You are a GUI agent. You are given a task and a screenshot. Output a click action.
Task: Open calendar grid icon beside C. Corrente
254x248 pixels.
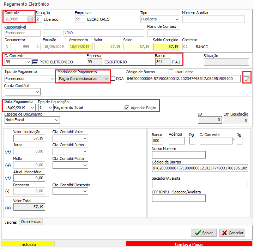pos(35,62)
